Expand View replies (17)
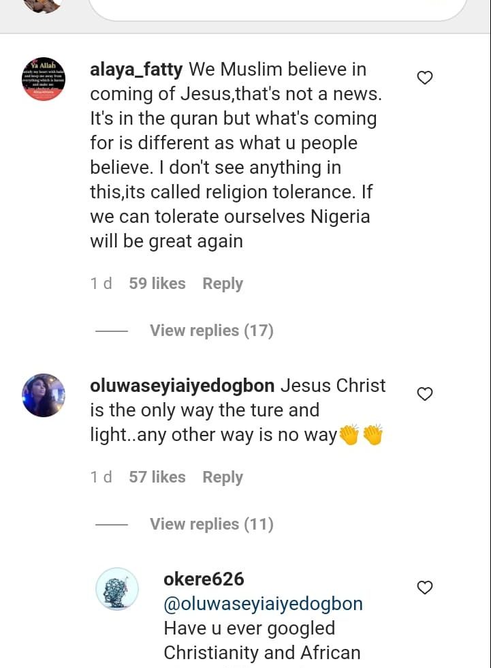The width and height of the screenshot is (491, 668). coord(212,331)
